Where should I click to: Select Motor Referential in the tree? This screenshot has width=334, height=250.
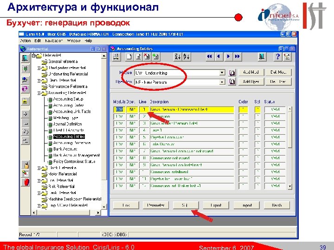(x=63, y=174)
